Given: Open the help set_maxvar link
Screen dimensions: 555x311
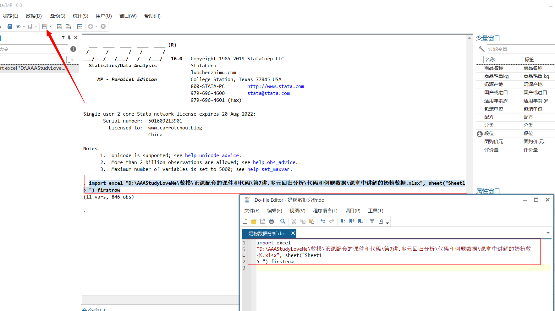Looking at the screenshot, I should tap(269, 169).
